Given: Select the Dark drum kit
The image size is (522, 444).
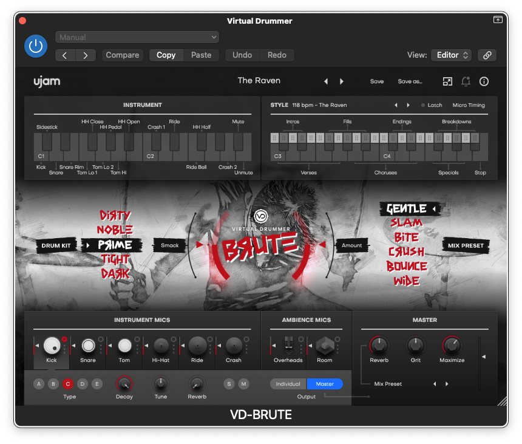Looking at the screenshot, I should pos(115,274).
